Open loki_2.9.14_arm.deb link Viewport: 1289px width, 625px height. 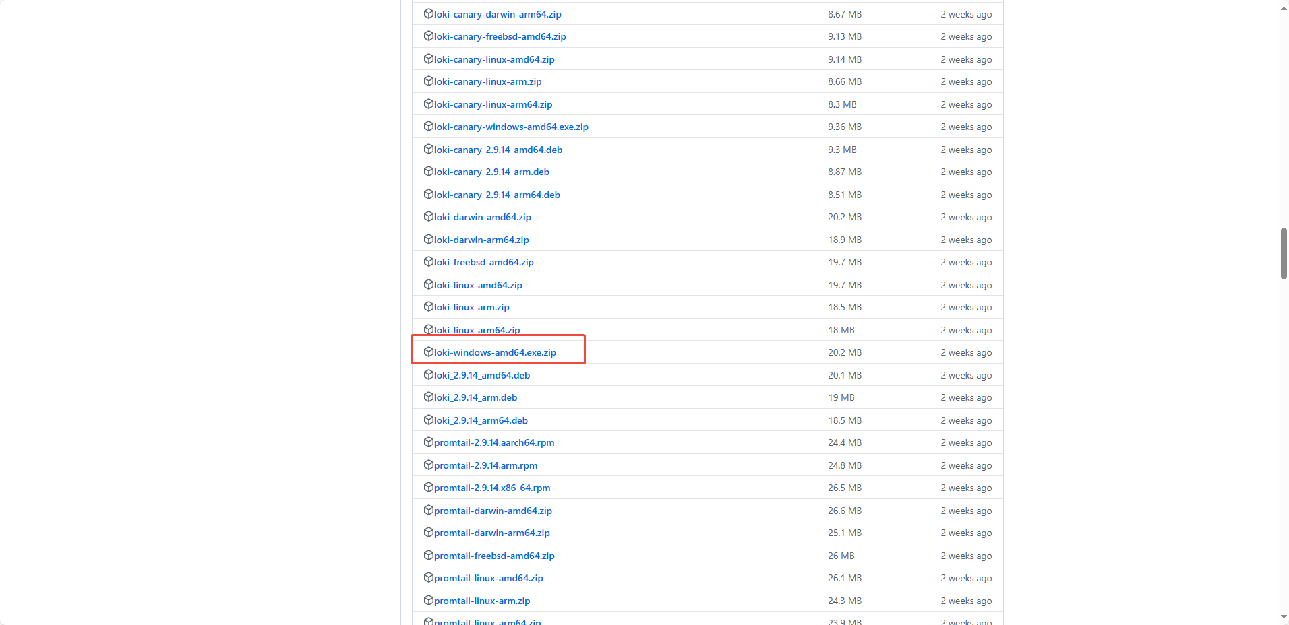[476, 398]
